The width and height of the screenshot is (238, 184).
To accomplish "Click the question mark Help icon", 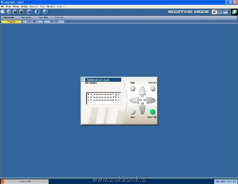I will [37, 12].
